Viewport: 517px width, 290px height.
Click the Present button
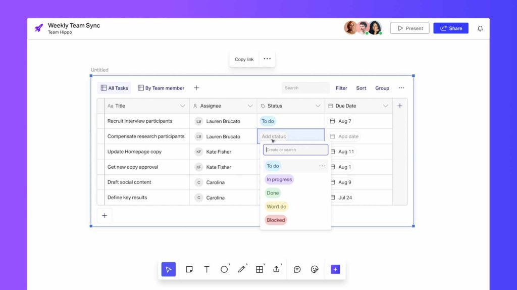(x=409, y=28)
